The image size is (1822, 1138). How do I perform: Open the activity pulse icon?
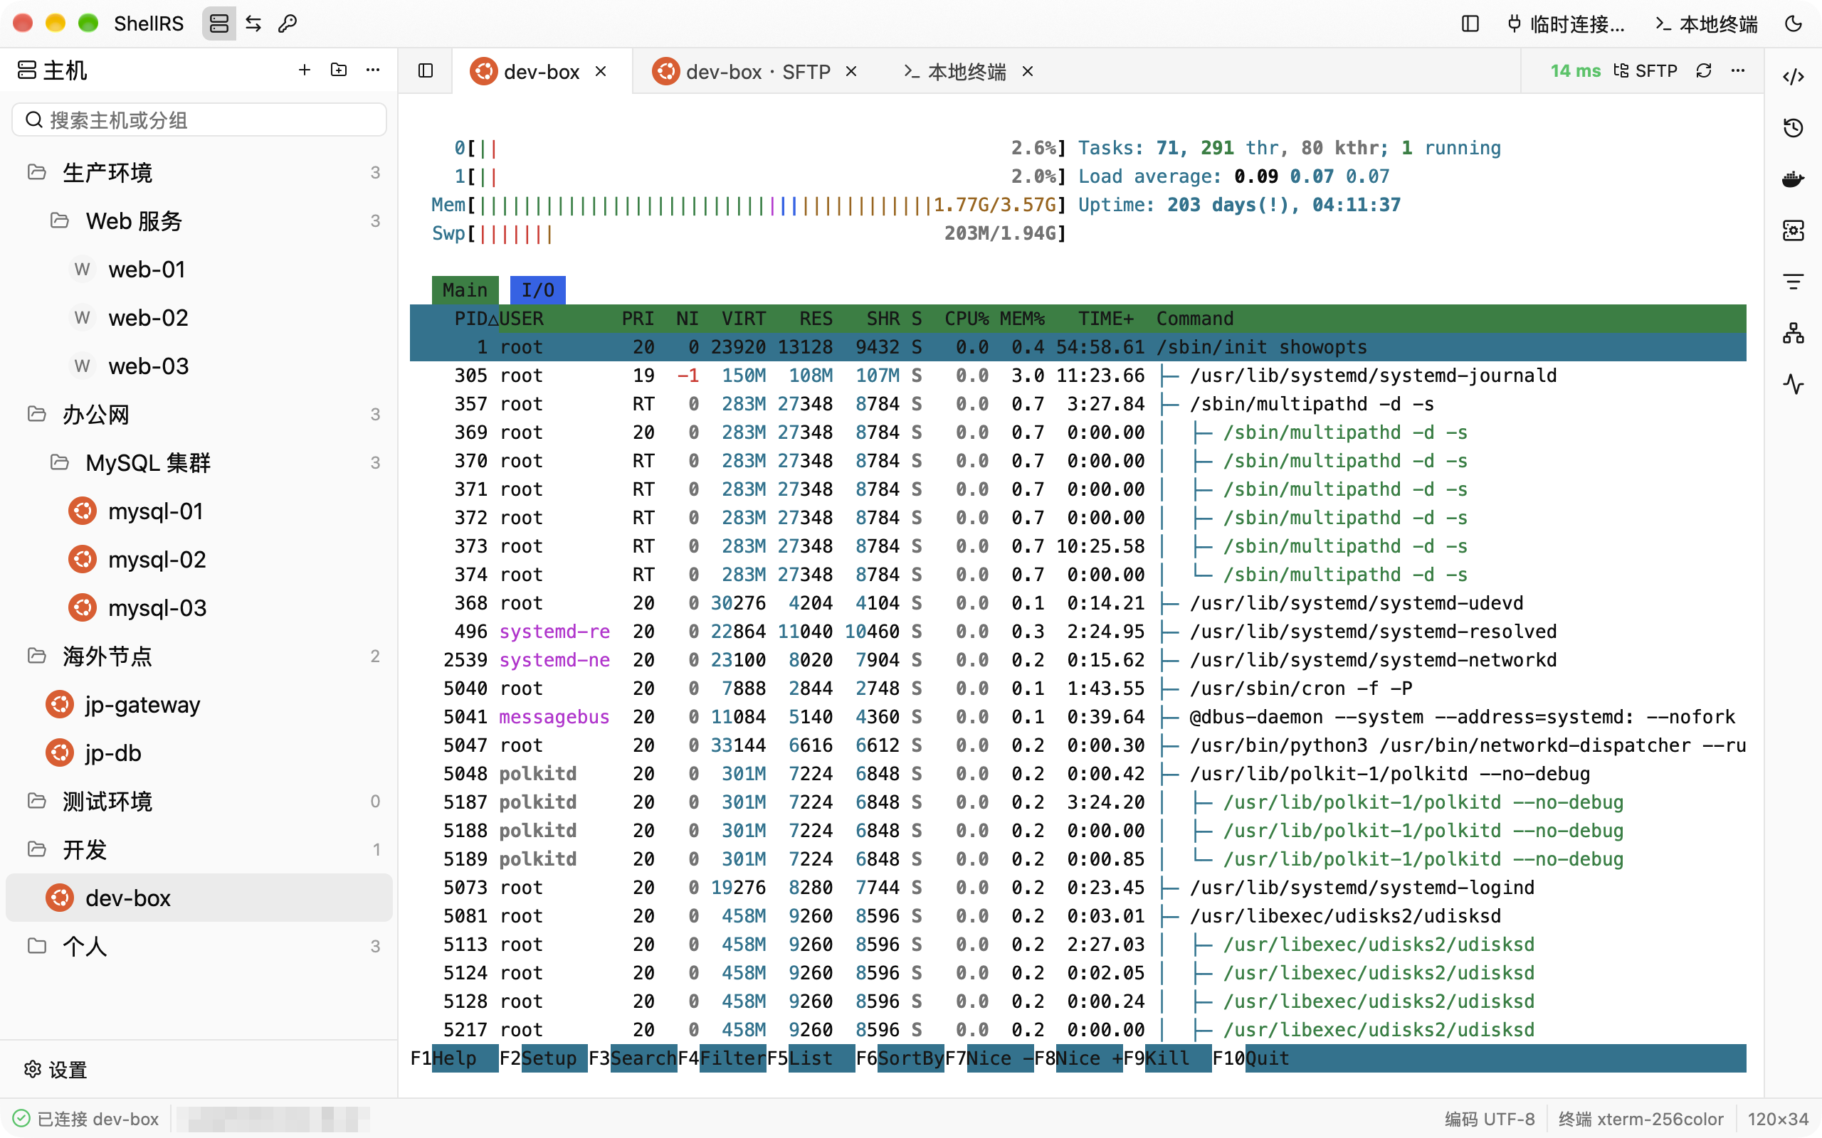click(x=1794, y=384)
